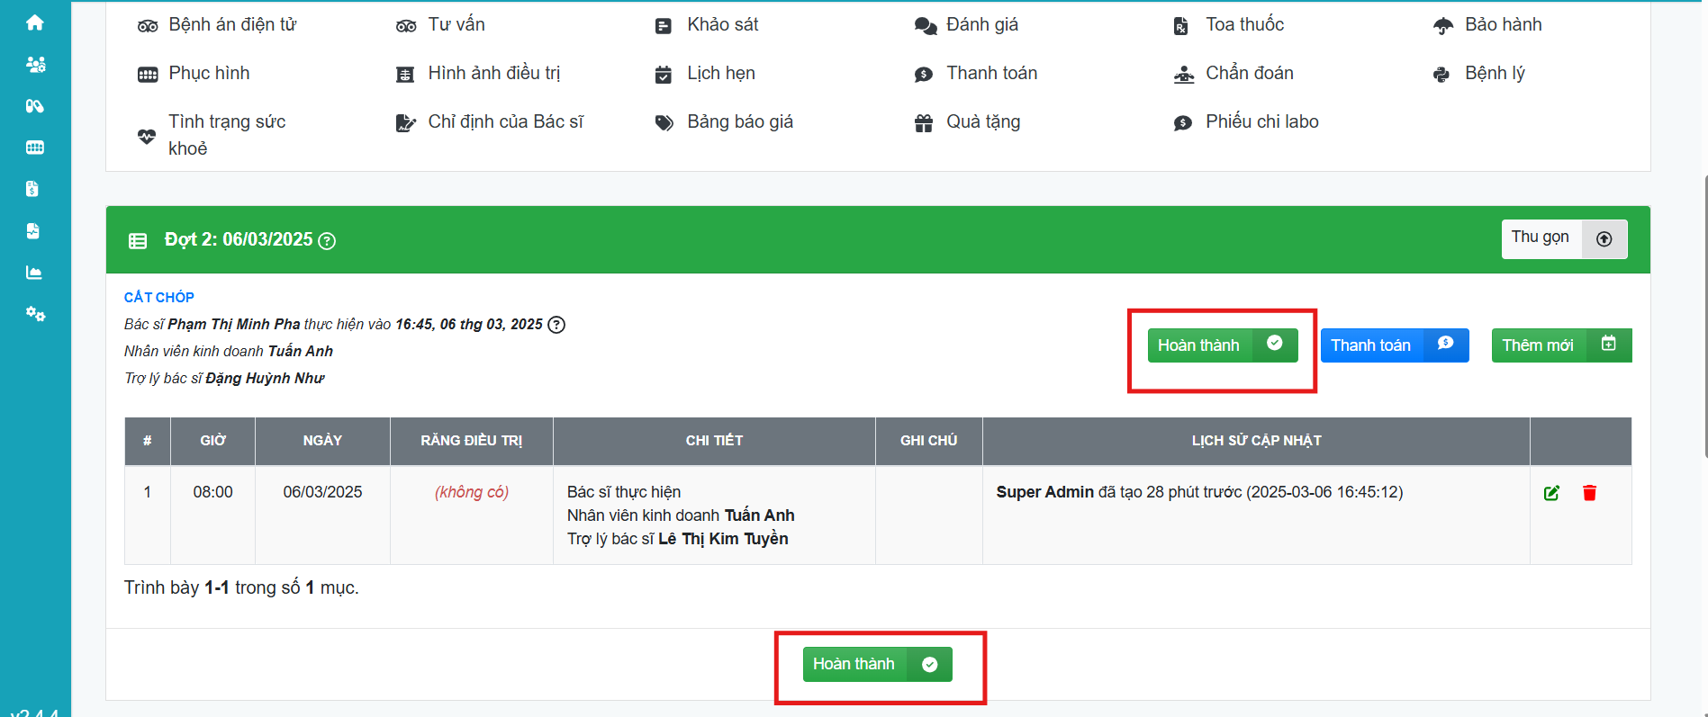The image size is (1708, 717).
Task: Click the top Hoàn thành button
Action: click(x=1222, y=345)
